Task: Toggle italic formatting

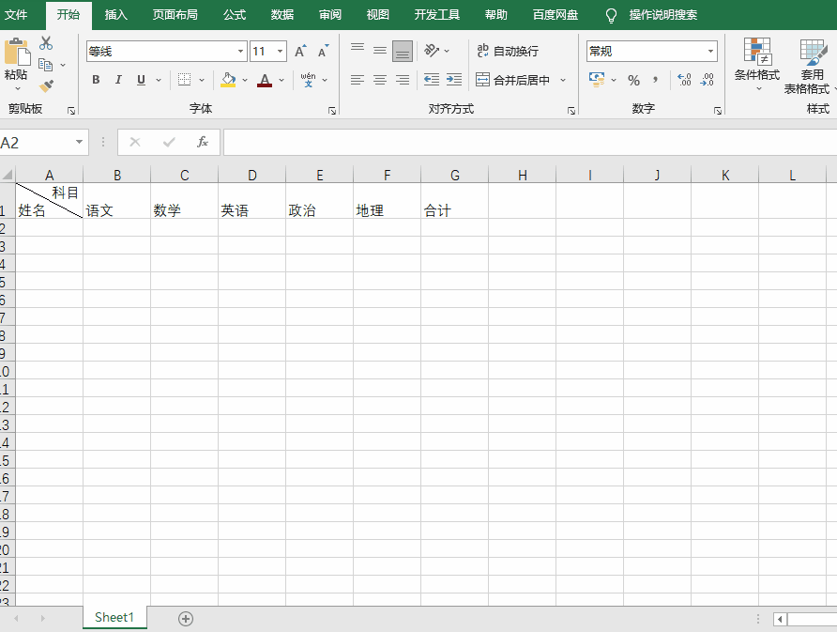Action: click(x=118, y=80)
